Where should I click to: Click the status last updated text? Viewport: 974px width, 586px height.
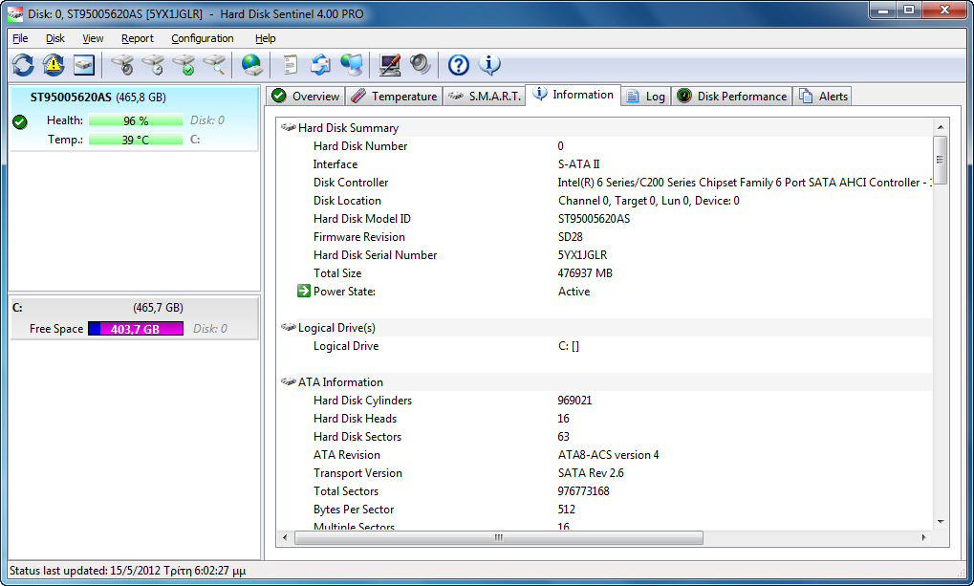click(x=127, y=571)
